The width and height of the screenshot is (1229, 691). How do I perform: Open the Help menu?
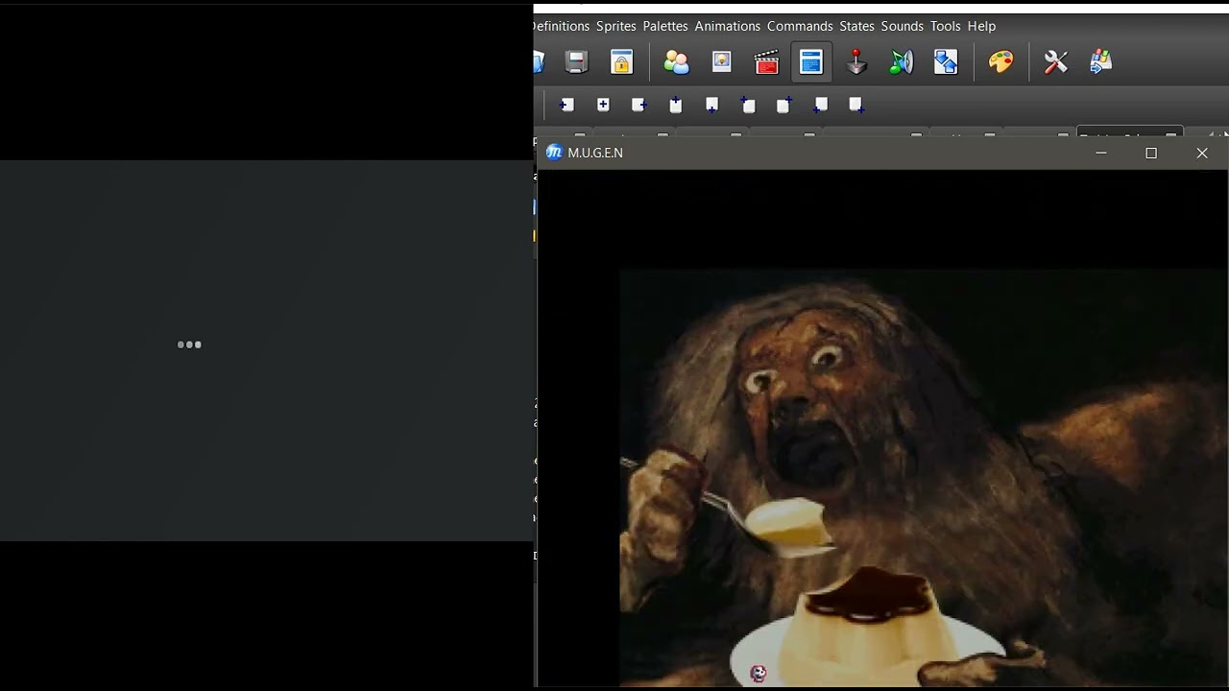(981, 26)
